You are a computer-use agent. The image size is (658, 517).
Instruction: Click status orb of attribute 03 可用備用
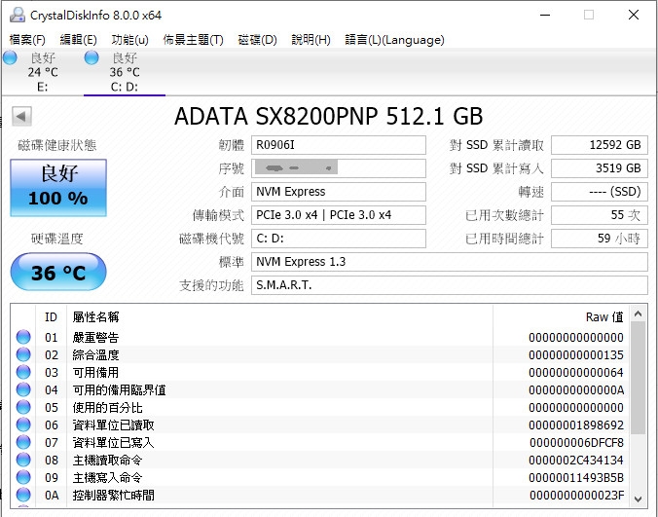point(23,372)
